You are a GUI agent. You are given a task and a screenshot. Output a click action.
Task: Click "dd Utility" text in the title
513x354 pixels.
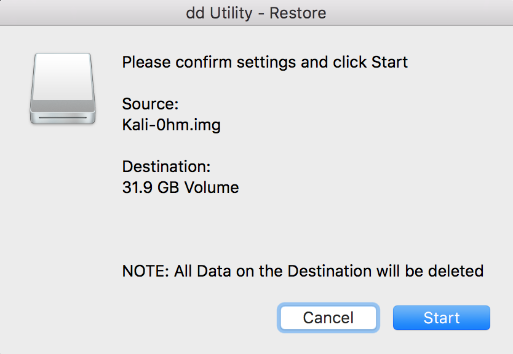[219, 13]
